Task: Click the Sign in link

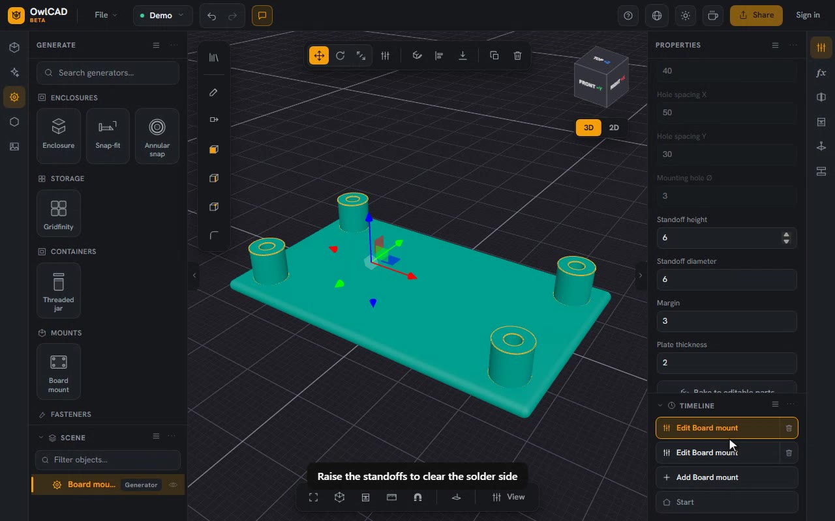Action: tap(808, 16)
